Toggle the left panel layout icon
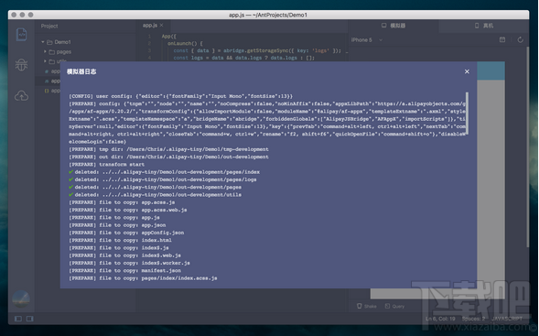This screenshot has height=336, width=539. 18,319
